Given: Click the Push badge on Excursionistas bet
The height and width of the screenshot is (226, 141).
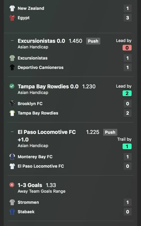Looking at the screenshot, I should [93, 41].
